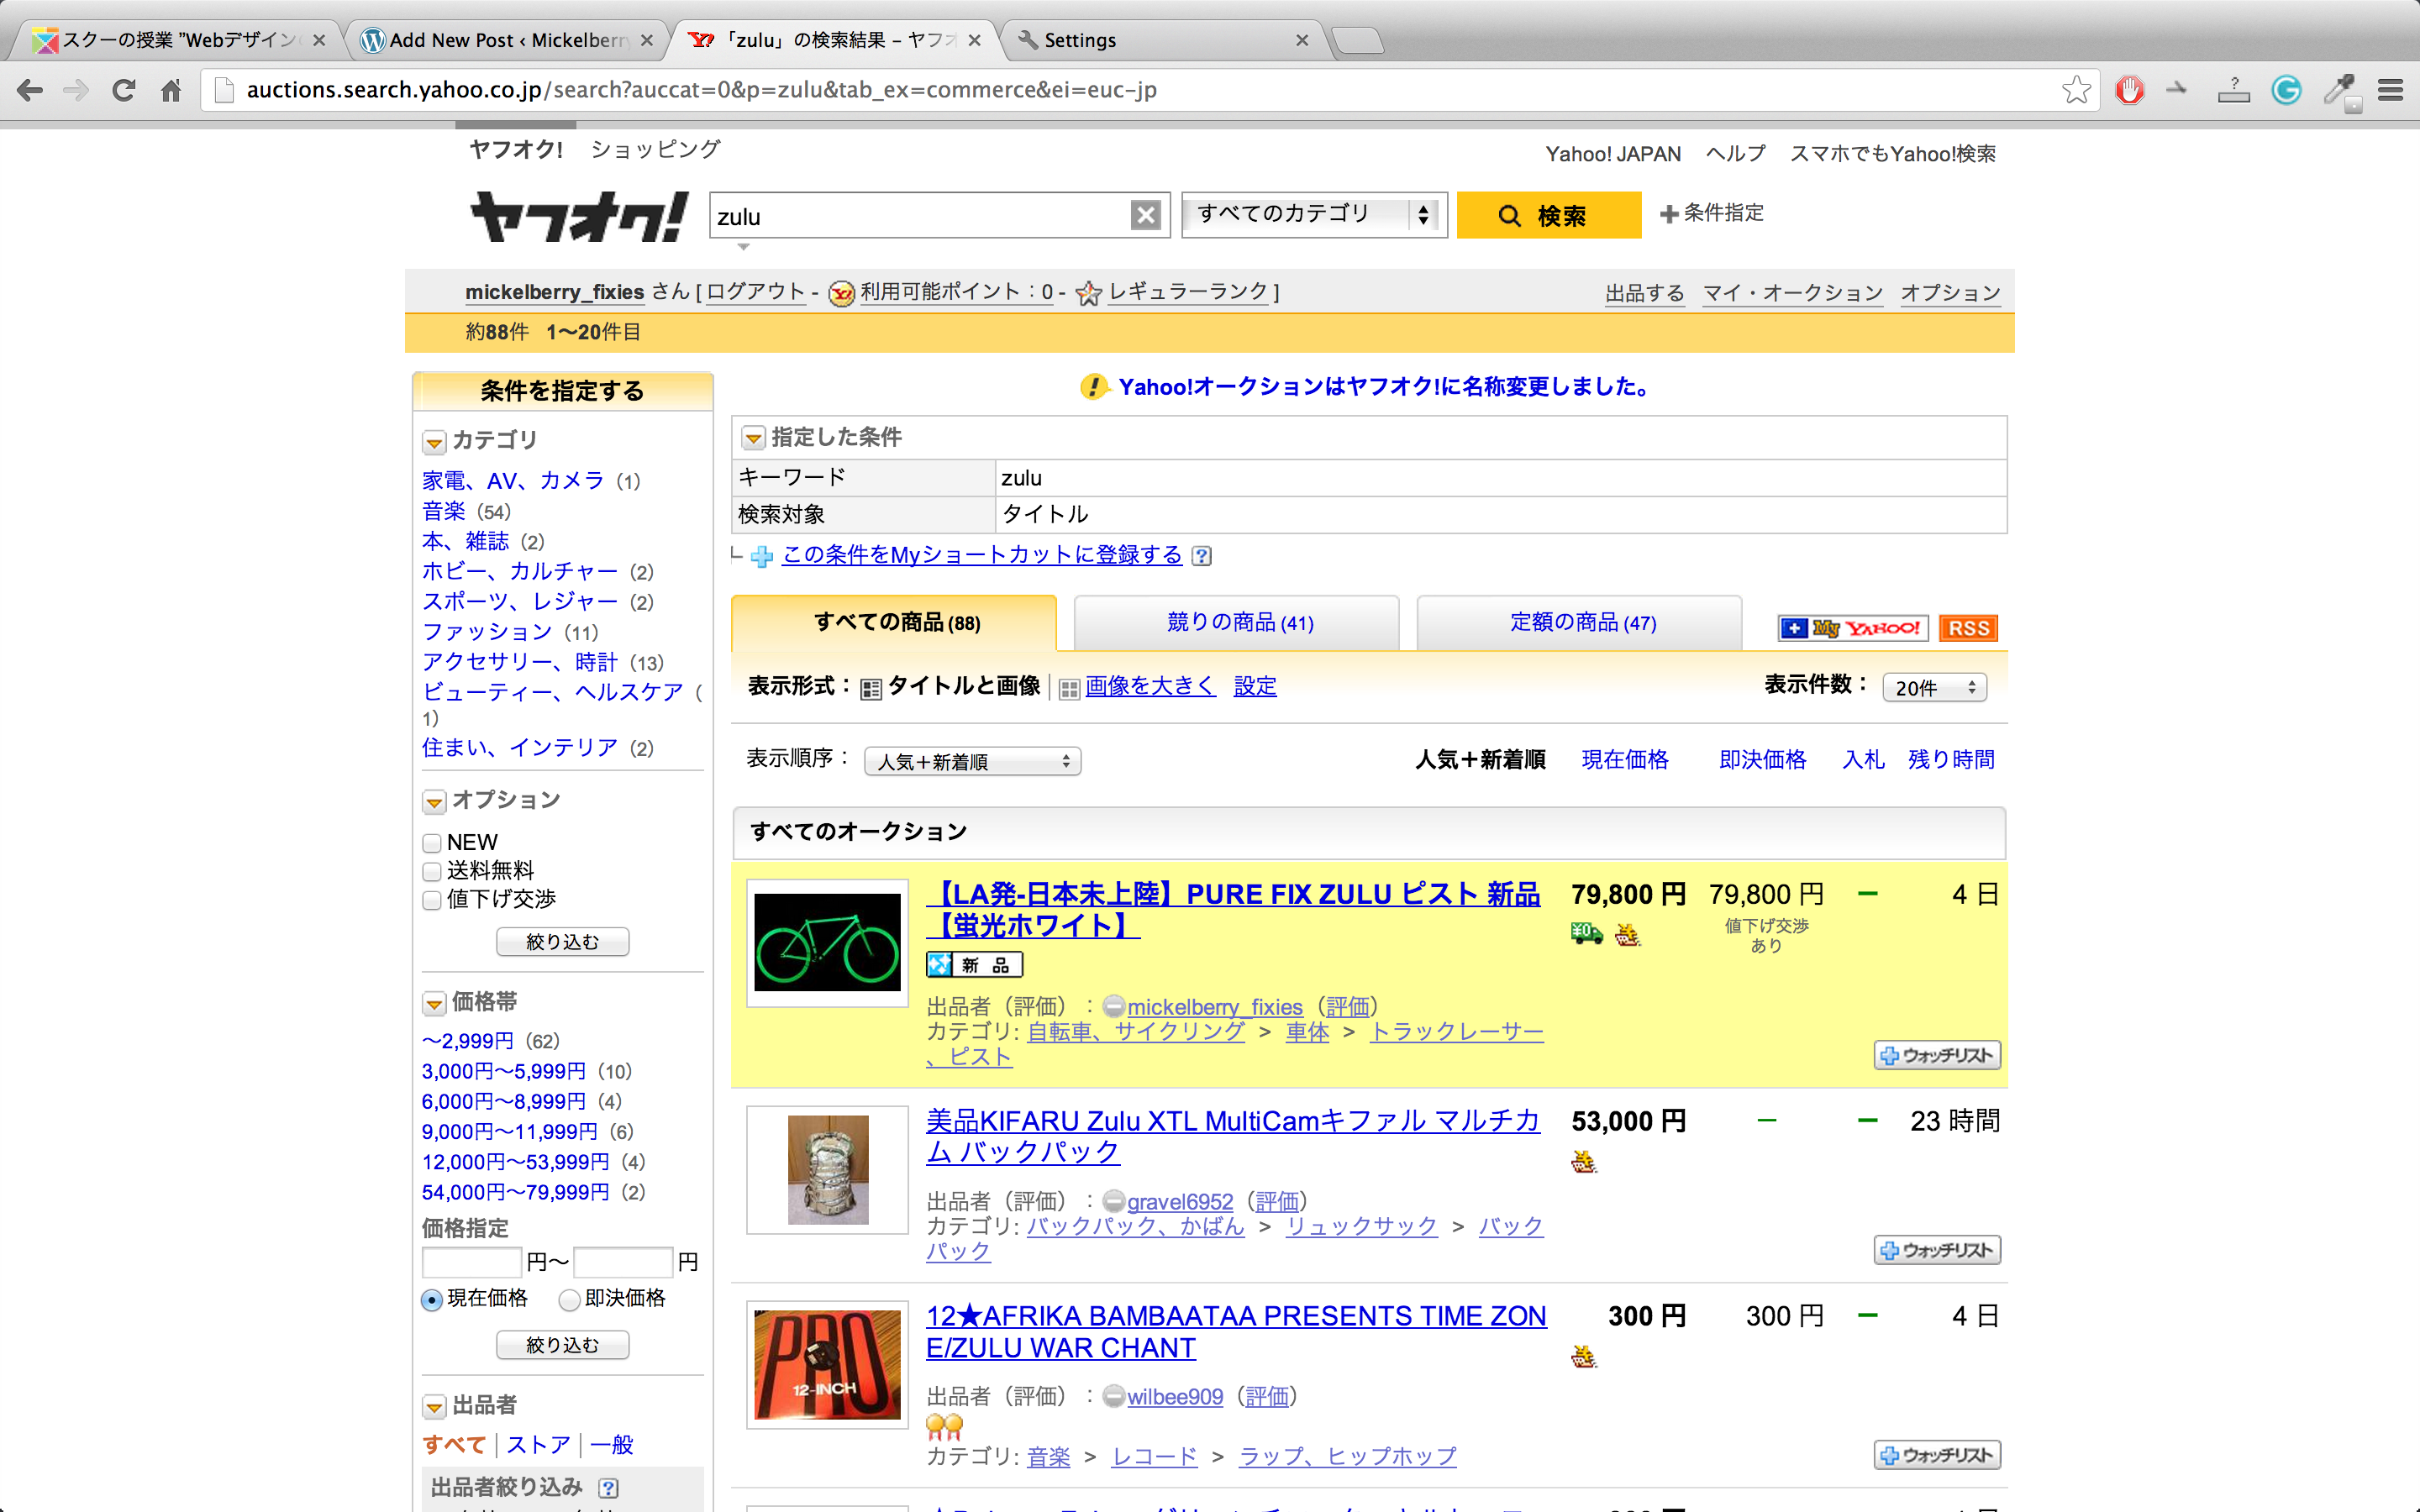Reload the page with the refresh icon
Viewport: 2420px width, 1512px height.
pos(124,90)
